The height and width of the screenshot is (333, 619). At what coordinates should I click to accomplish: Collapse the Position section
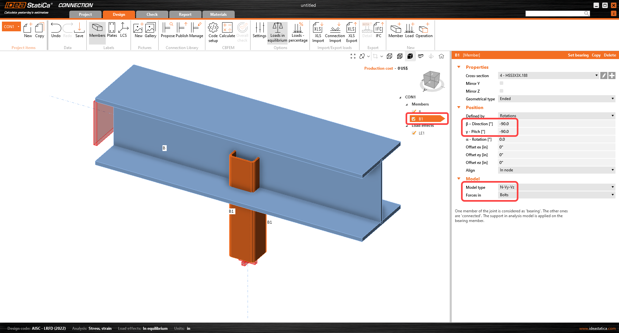click(x=459, y=107)
